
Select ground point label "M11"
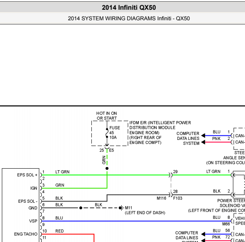129,208
